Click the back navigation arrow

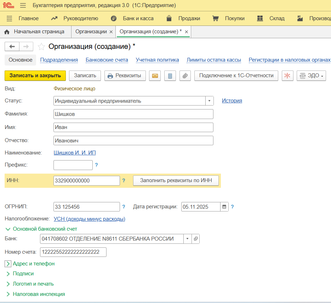[x=12, y=46]
